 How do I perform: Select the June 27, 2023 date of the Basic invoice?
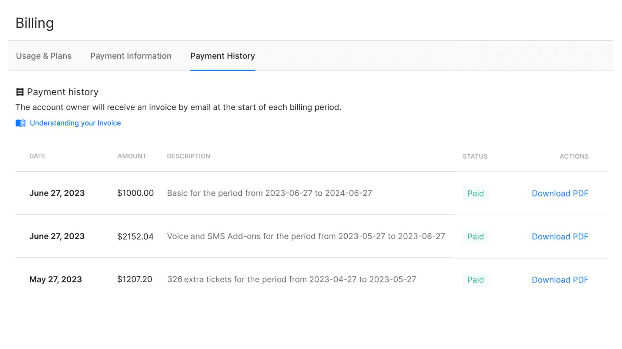click(x=57, y=193)
